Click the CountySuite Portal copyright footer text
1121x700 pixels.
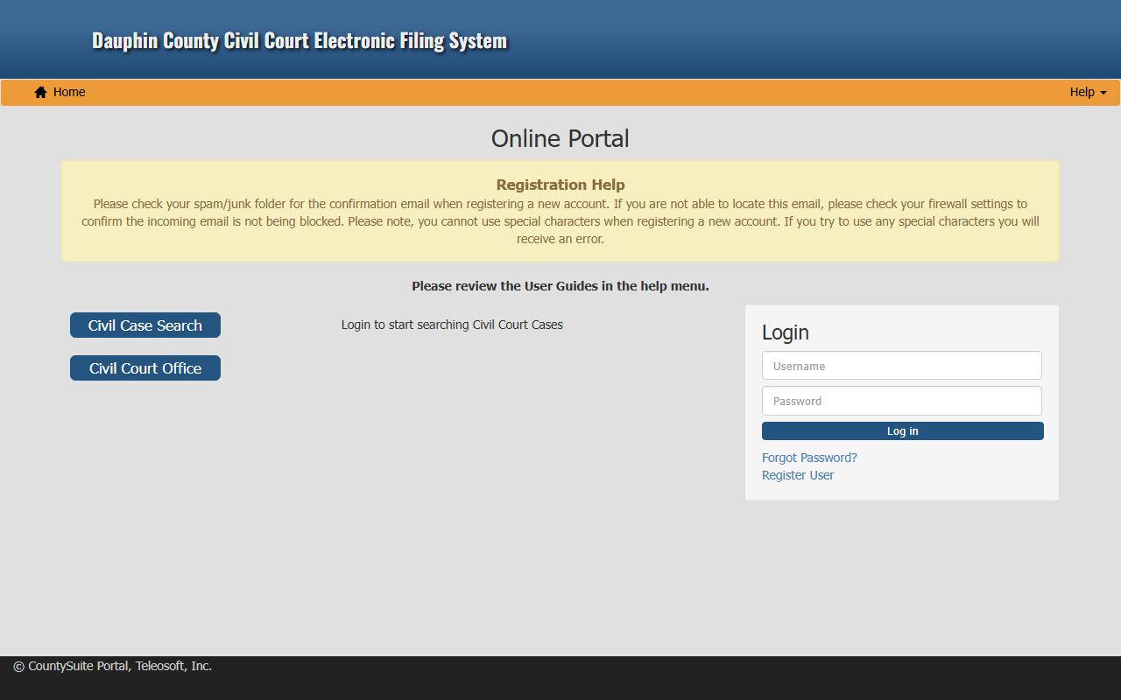tap(113, 666)
